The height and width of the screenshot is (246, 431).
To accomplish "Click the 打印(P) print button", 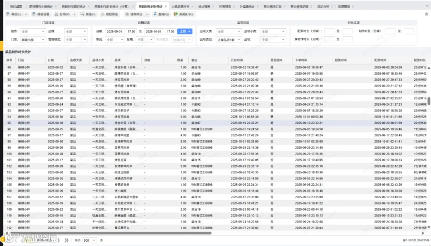I will 62,14.
